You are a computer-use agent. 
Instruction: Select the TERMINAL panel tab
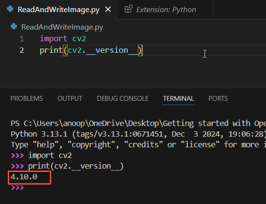tap(178, 98)
